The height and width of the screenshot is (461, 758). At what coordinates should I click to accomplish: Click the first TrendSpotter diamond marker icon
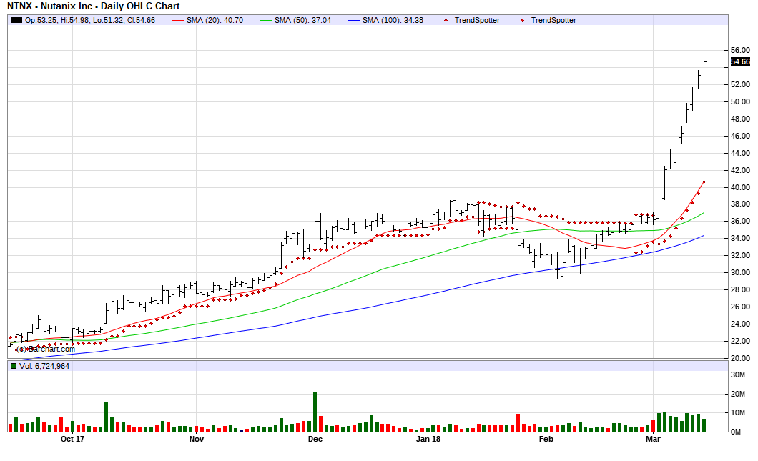point(446,20)
